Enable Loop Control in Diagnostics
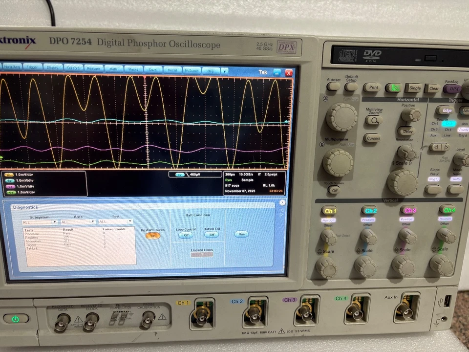Screen dimensions: 469x352 (x=186, y=235)
